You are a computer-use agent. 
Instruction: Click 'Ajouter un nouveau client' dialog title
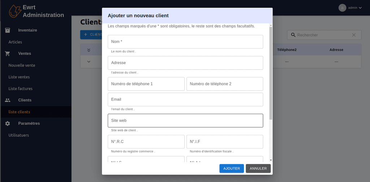[138, 16]
